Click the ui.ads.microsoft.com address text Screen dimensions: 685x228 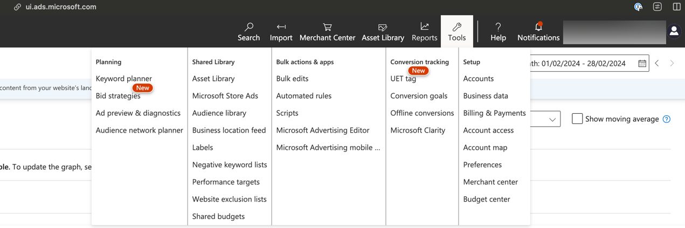61,7
